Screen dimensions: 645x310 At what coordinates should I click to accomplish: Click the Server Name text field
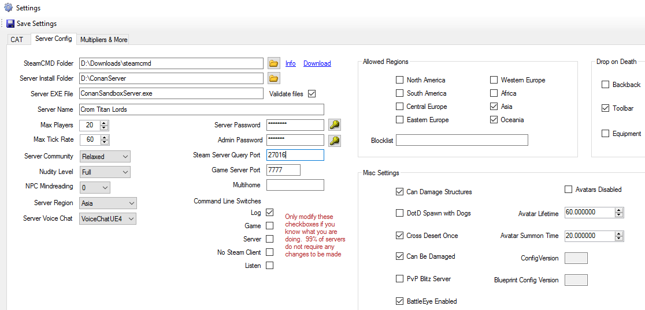(201, 109)
